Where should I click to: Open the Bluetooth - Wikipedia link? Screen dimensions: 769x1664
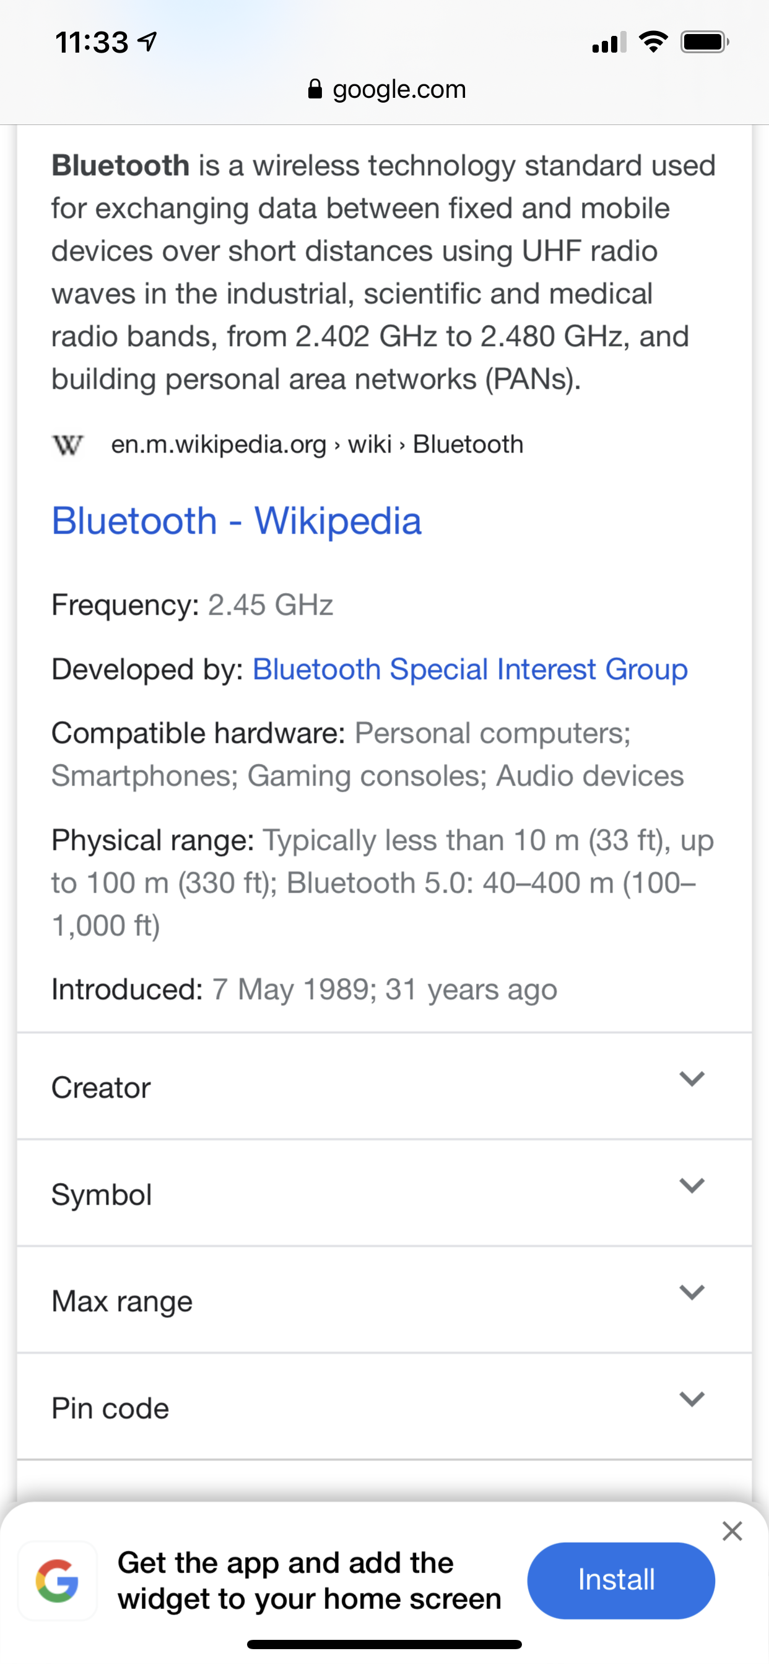coord(237,521)
